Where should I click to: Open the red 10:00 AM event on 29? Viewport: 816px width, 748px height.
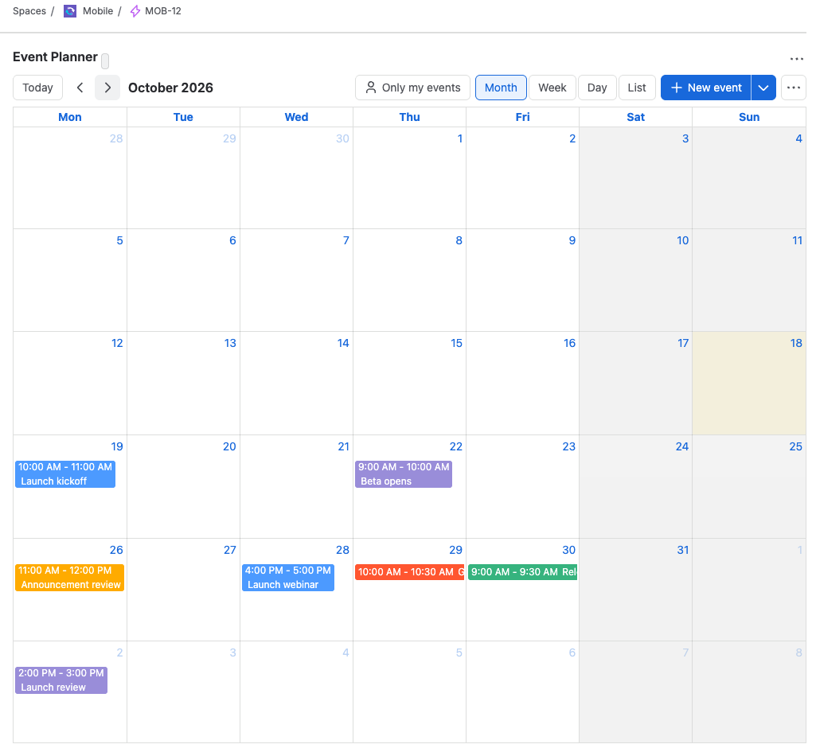coord(409,571)
